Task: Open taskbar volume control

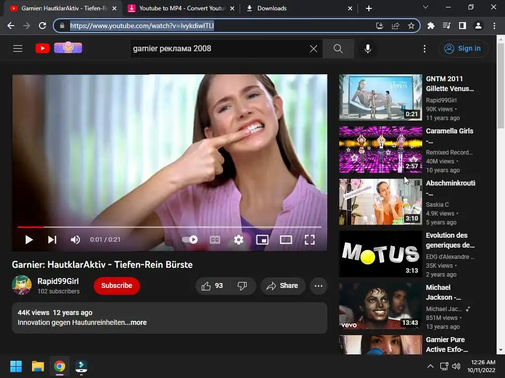Action: (456, 366)
